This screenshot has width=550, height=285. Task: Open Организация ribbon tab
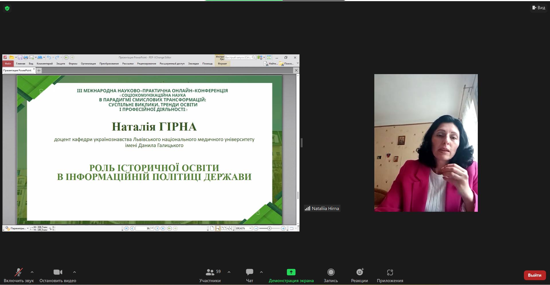click(x=88, y=64)
